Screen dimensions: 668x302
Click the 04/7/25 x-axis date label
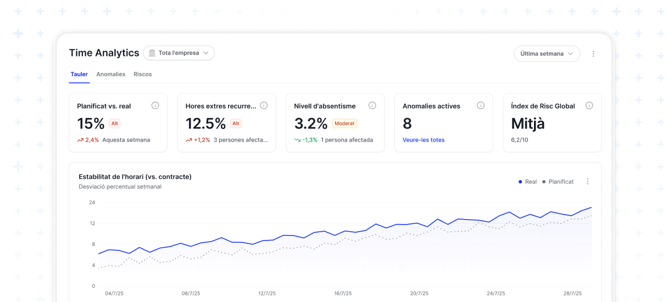[x=114, y=294]
